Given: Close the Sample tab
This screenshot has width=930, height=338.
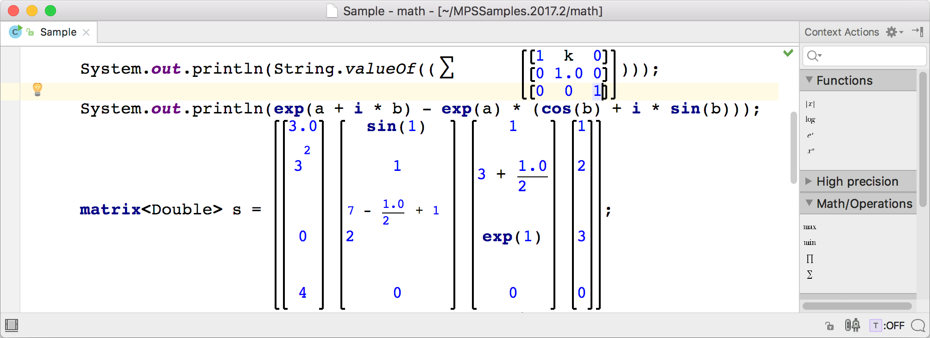Looking at the screenshot, I should [86, 32].
